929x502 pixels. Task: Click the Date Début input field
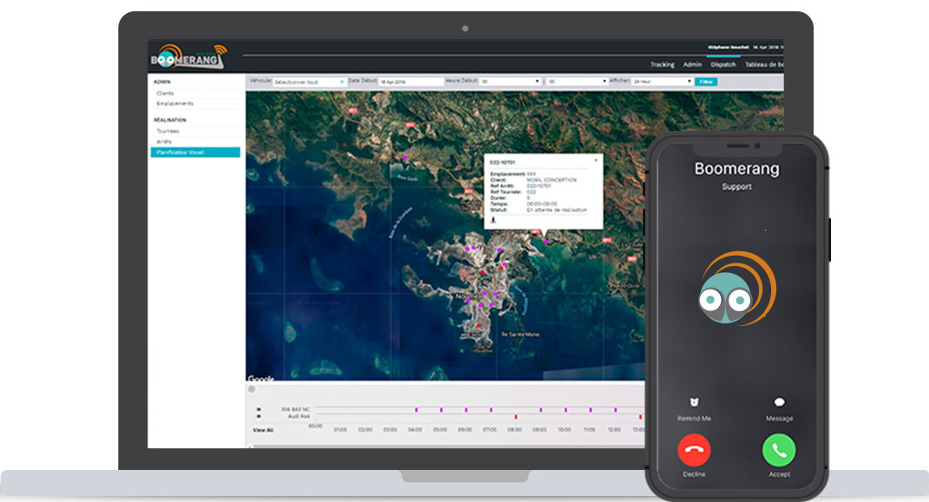click(x=411, y=81)
